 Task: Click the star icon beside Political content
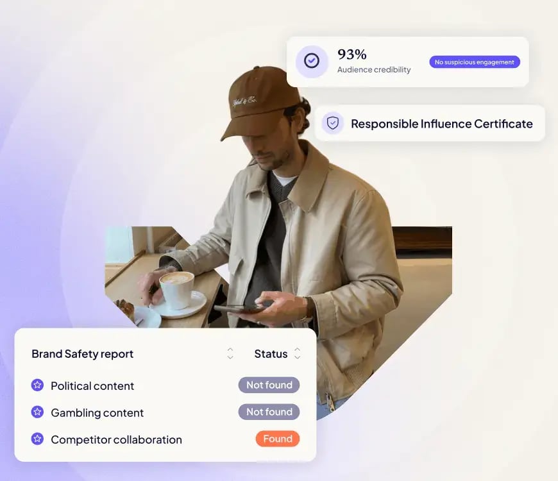[x=37, y=385]
